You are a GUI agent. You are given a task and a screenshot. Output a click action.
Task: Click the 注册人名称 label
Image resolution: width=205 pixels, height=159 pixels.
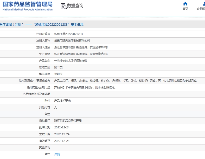[43, 40]
